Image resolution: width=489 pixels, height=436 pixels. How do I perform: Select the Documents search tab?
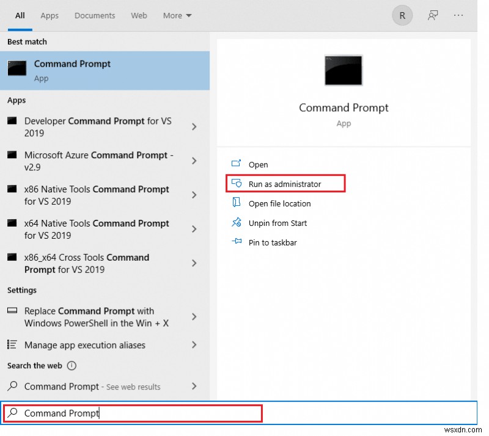tap(94, 15)
